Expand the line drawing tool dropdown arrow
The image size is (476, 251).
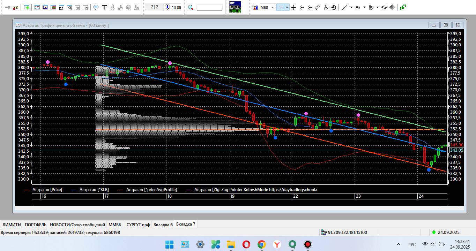tap(351, 7)
